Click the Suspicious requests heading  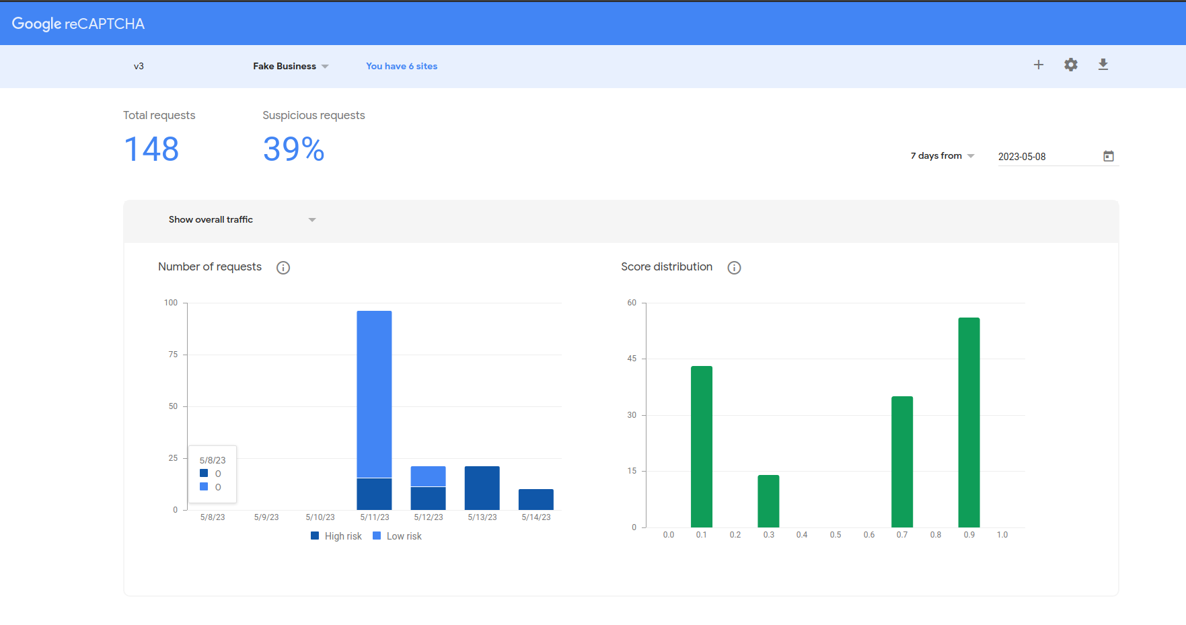313,115
